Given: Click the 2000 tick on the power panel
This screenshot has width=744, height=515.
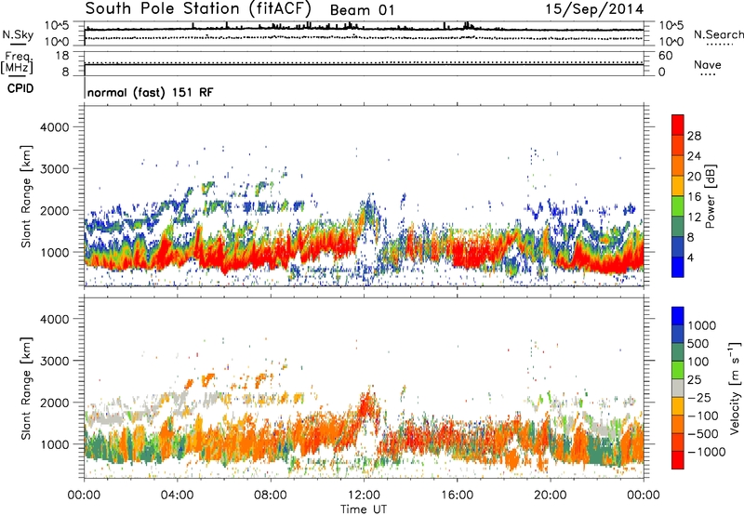Looking at the screenshot, I should tap(54, 210).
